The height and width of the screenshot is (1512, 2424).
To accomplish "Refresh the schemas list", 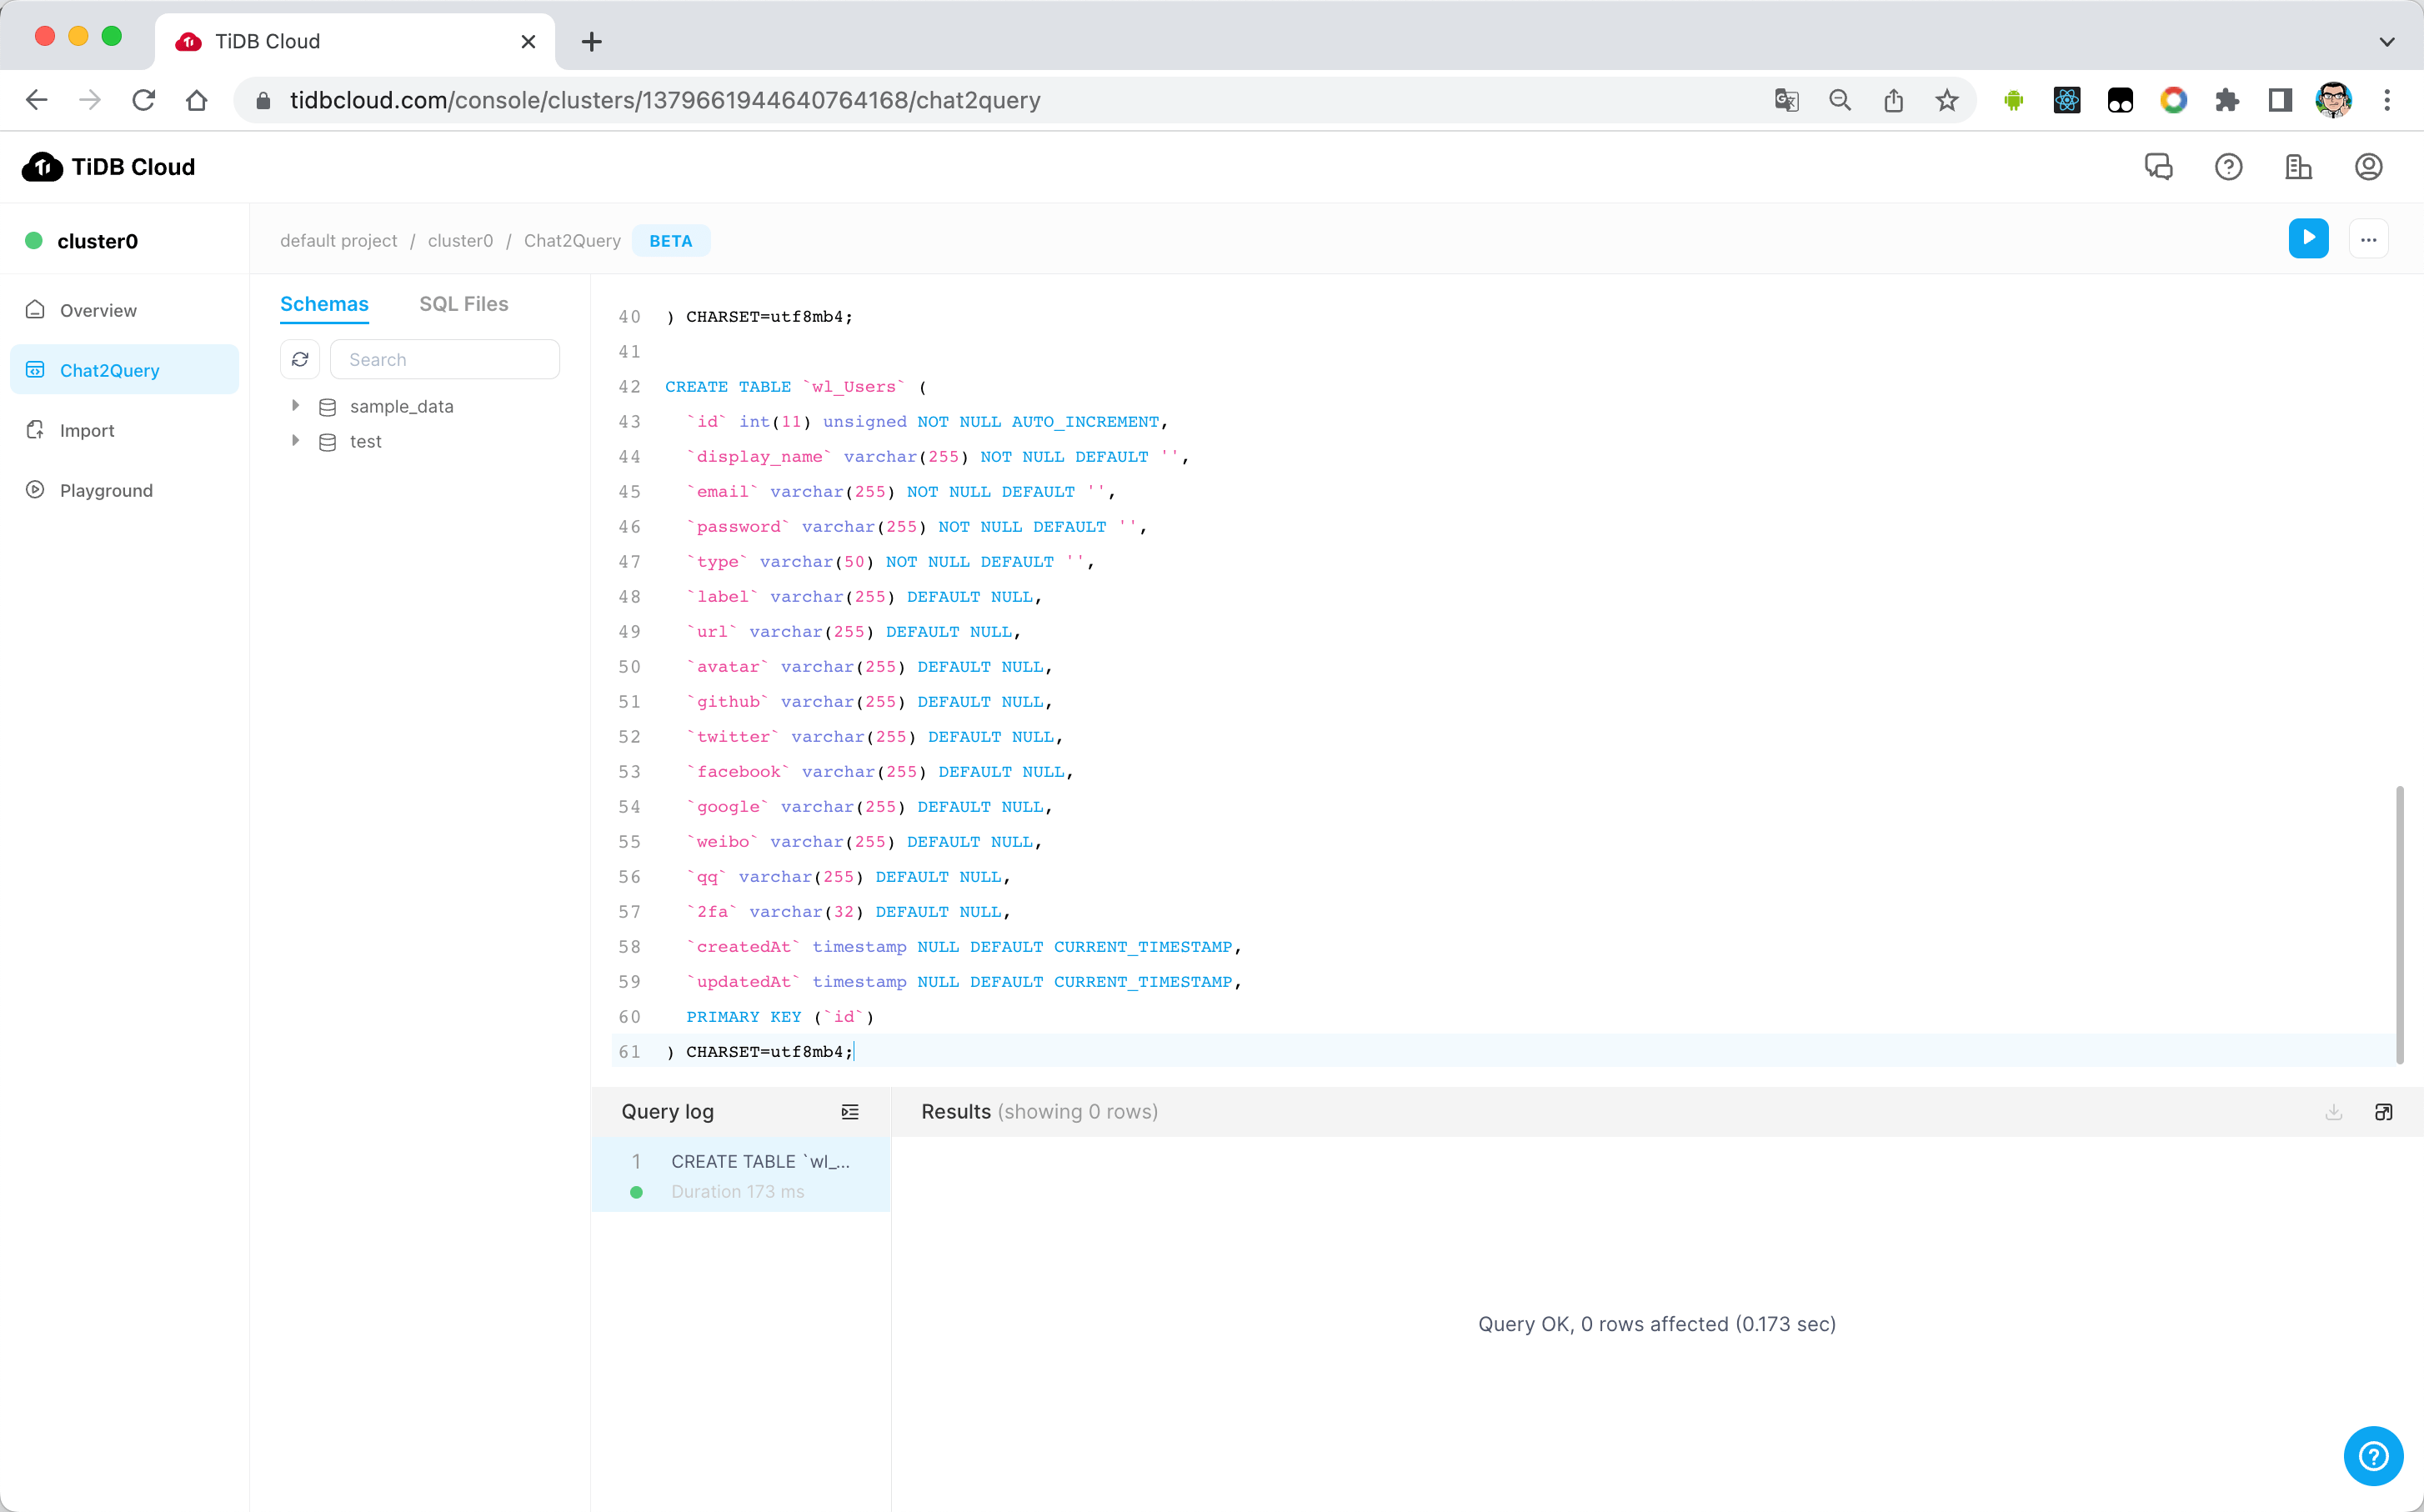I will point(300,359).
